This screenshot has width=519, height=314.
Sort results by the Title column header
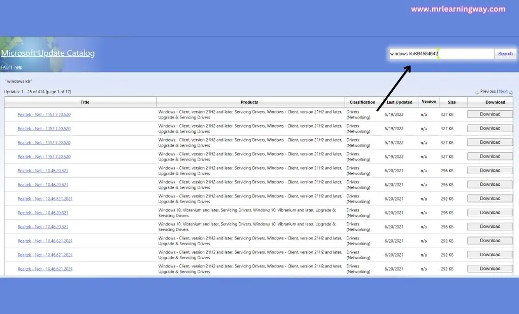click(85, 102)
